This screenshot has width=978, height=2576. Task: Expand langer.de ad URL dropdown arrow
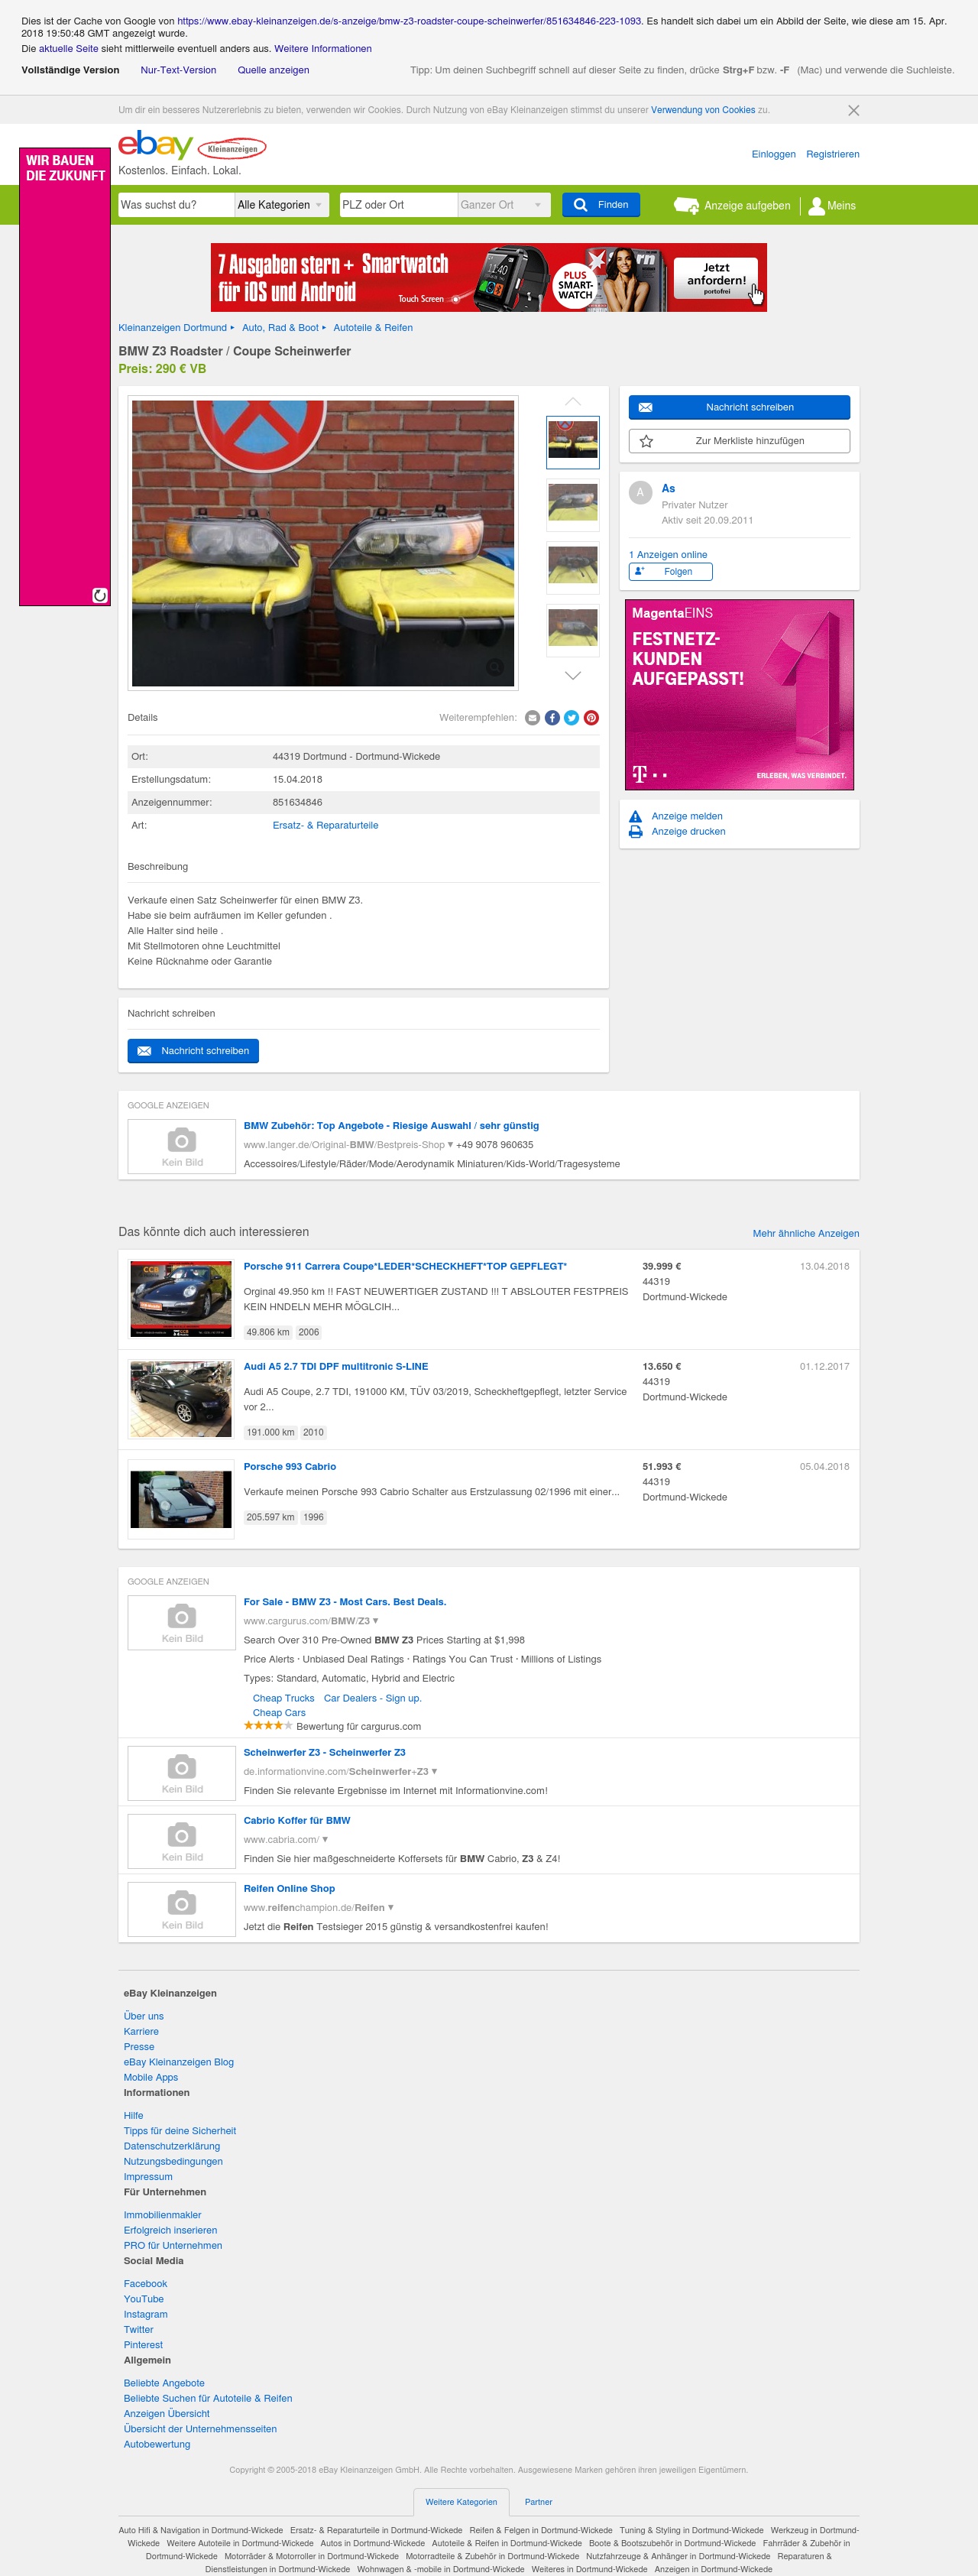(x=451, y=1145)
